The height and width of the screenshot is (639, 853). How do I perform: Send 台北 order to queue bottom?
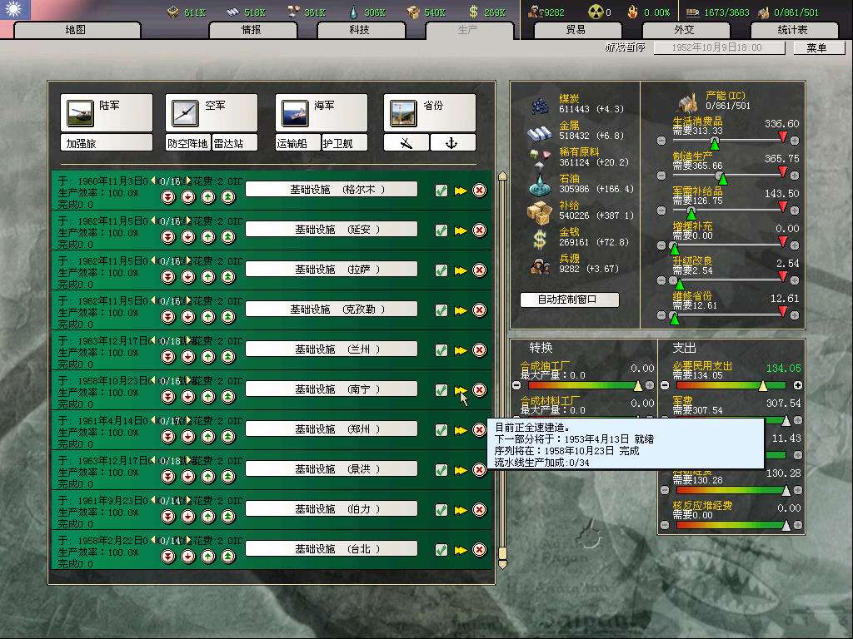tap(168, 556)
